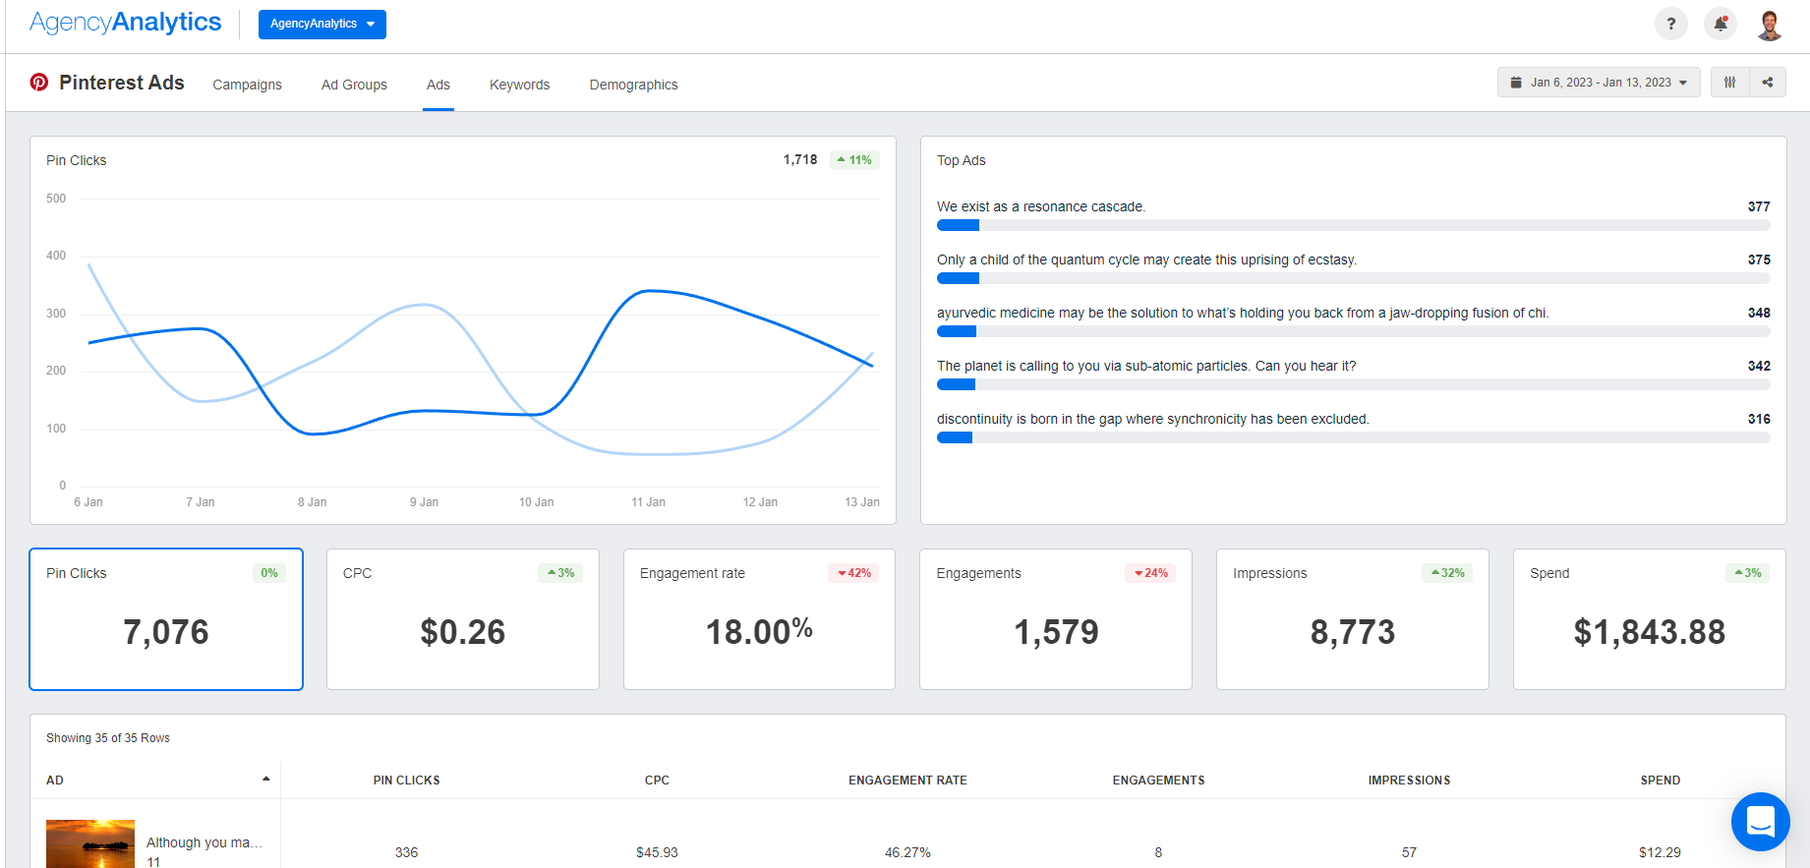Open the live chat bubble

click(x=1760, y=821)
